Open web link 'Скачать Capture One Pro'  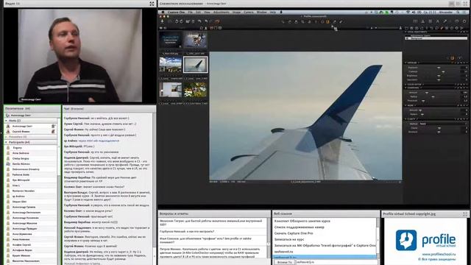[294, 233]
